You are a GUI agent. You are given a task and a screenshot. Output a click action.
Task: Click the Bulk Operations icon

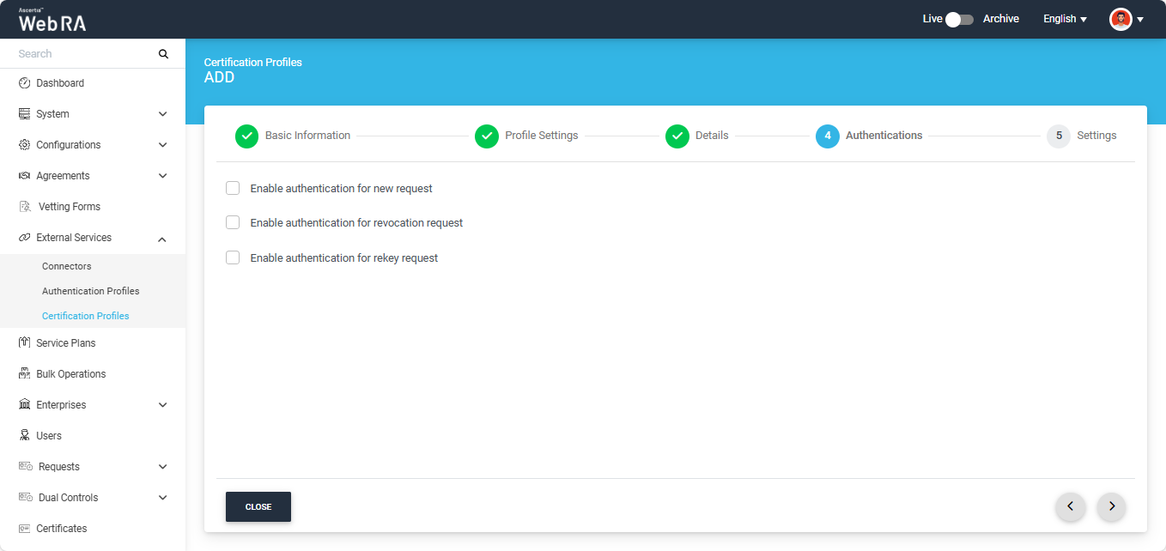click(x=24, y=374)
